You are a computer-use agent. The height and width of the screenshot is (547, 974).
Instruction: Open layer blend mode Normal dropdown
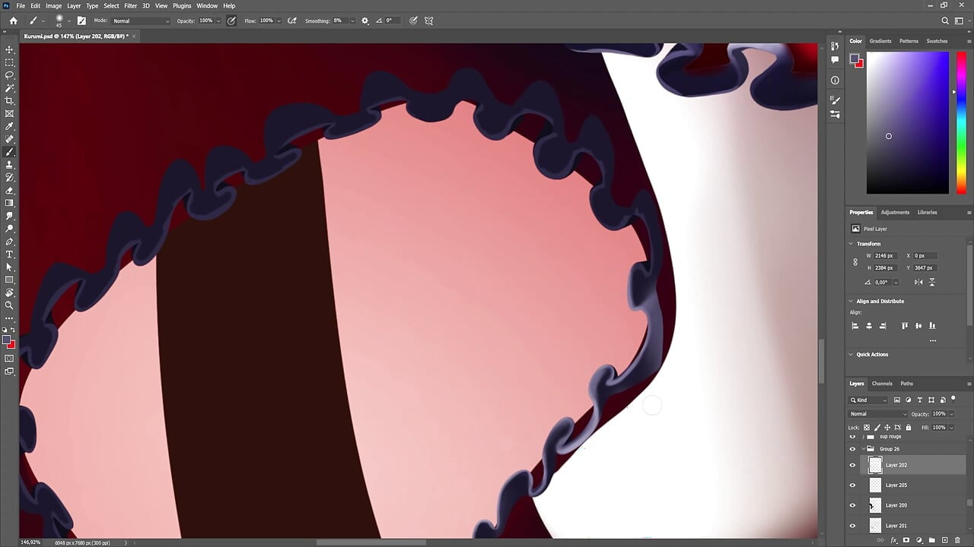[x=878, y=414]
